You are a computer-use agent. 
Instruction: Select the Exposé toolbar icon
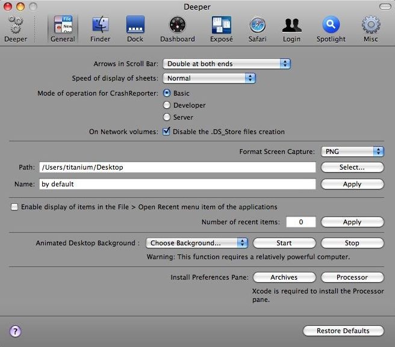[x=222, y=28]
